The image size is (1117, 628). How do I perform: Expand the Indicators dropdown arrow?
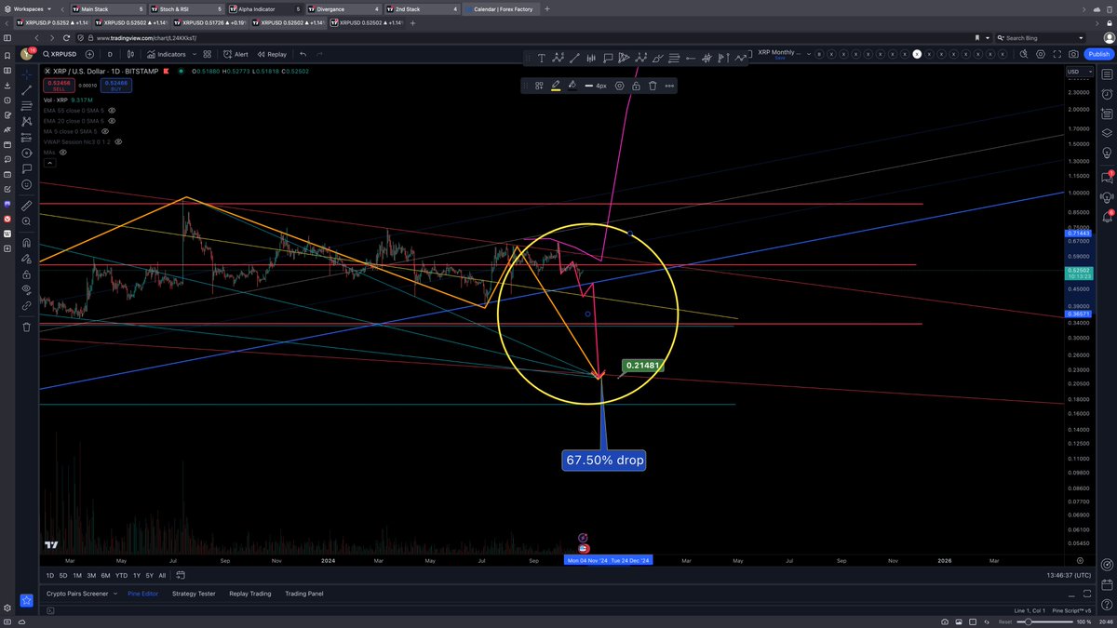195,54
